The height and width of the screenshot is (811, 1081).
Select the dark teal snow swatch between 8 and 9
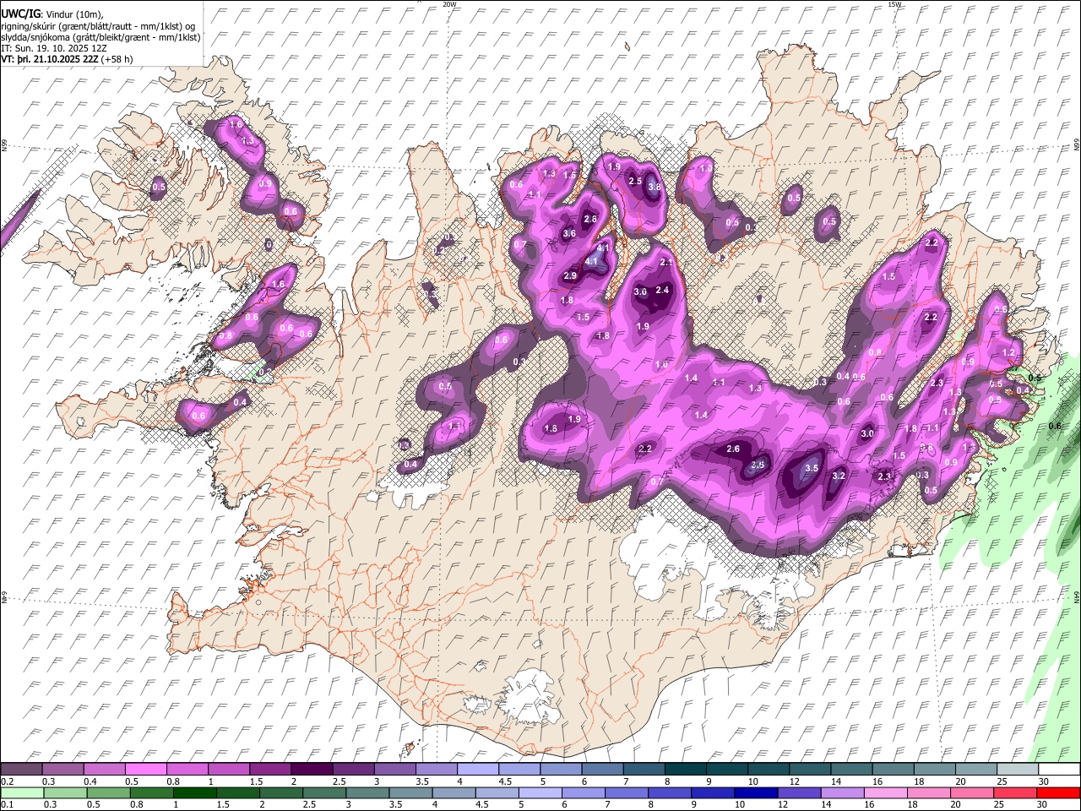(684, 770)
